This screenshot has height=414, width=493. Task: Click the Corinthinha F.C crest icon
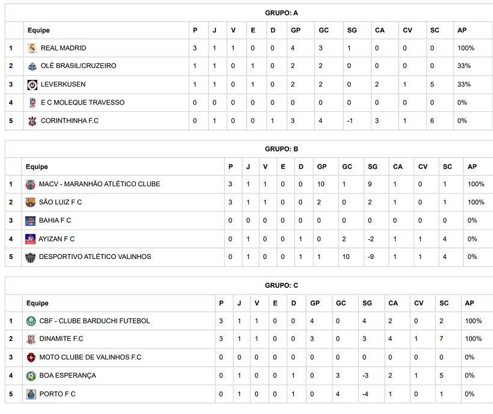pyautogui.click(x=32, y=121)
